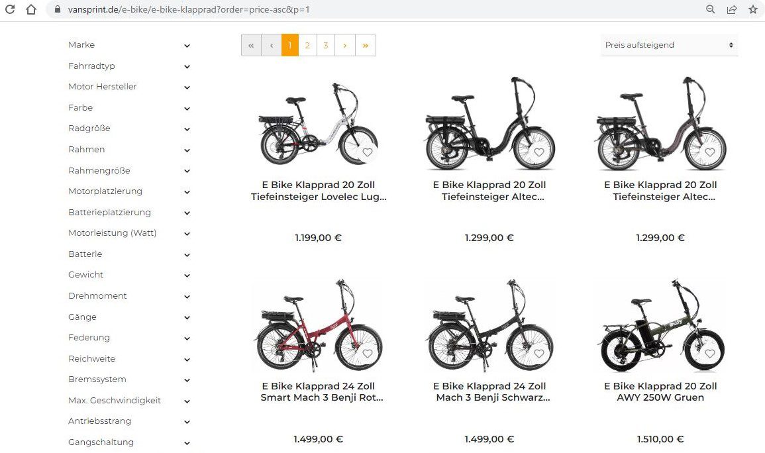Expand the Batterie filter
Image resolution: width=765 pixels, height=453 pixels.
pyautogui.click(x=128, y=254)
